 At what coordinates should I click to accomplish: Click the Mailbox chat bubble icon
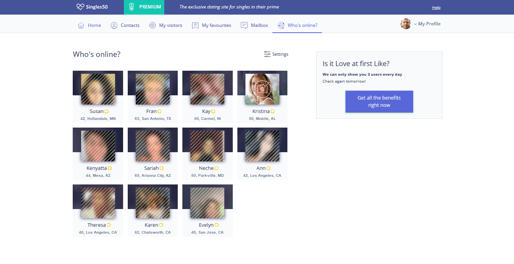point(244,25)
